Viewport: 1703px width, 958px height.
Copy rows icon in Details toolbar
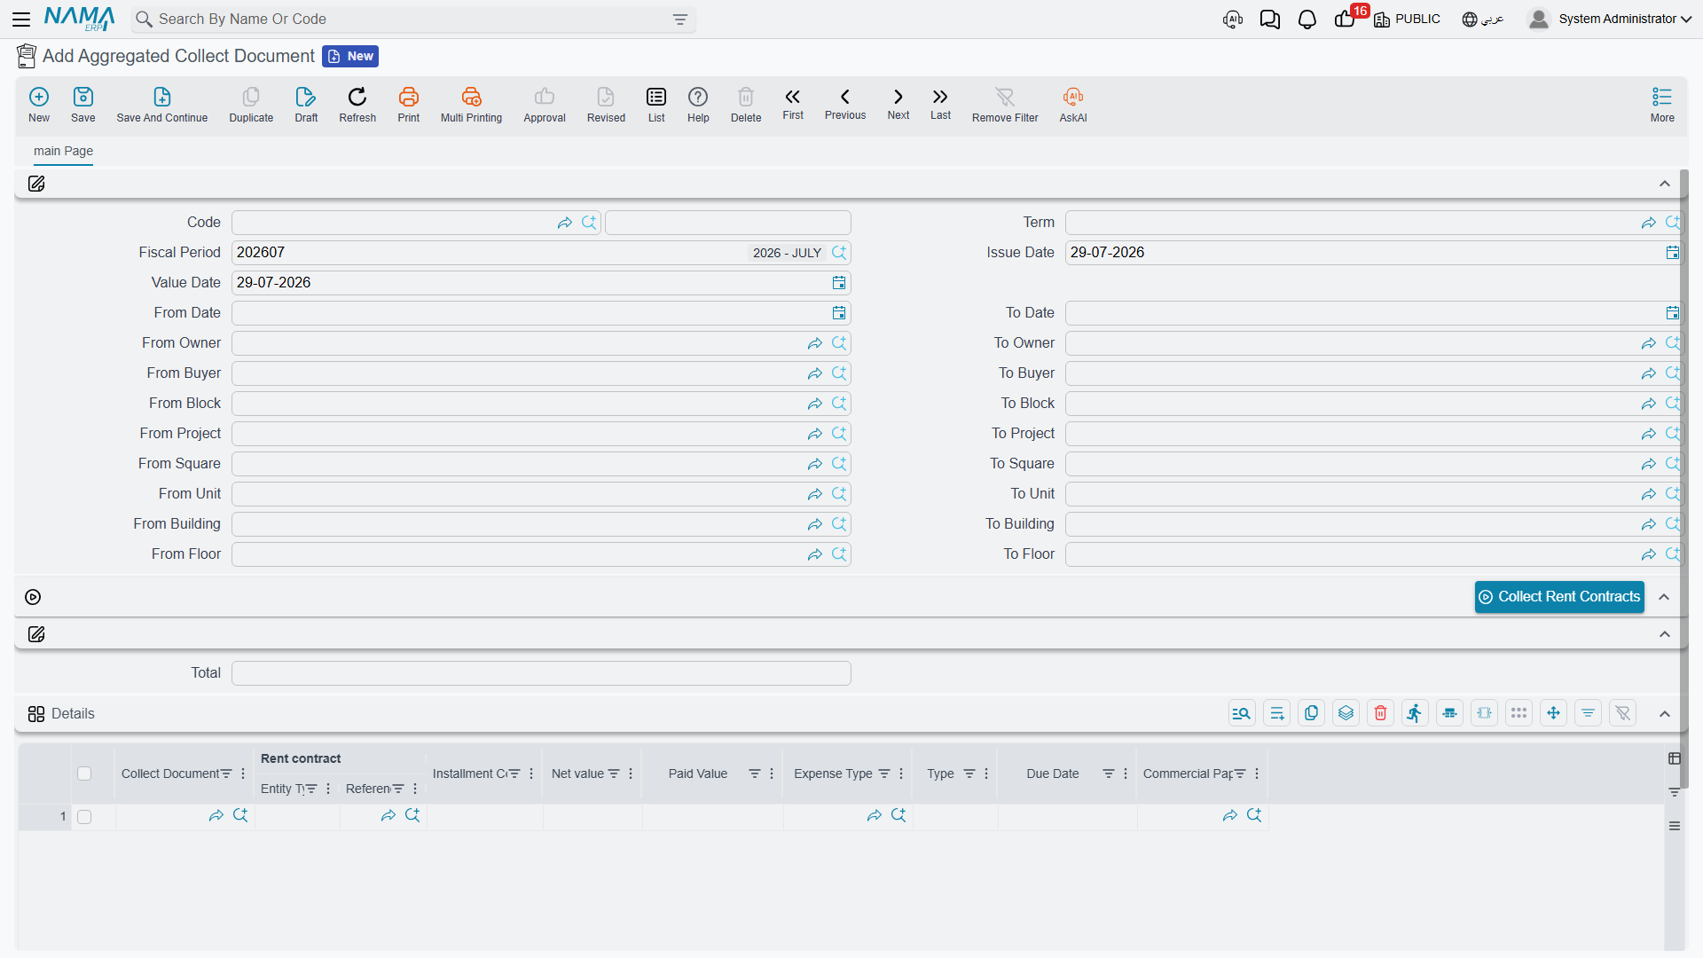1311,713
